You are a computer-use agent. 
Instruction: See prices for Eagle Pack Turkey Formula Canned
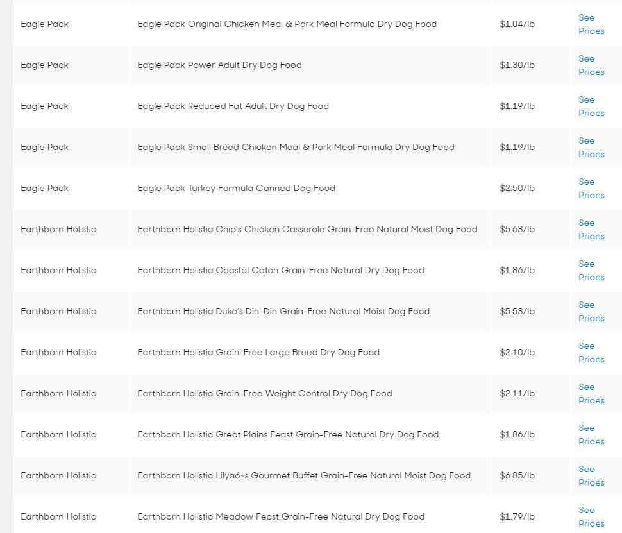[591, 189]
